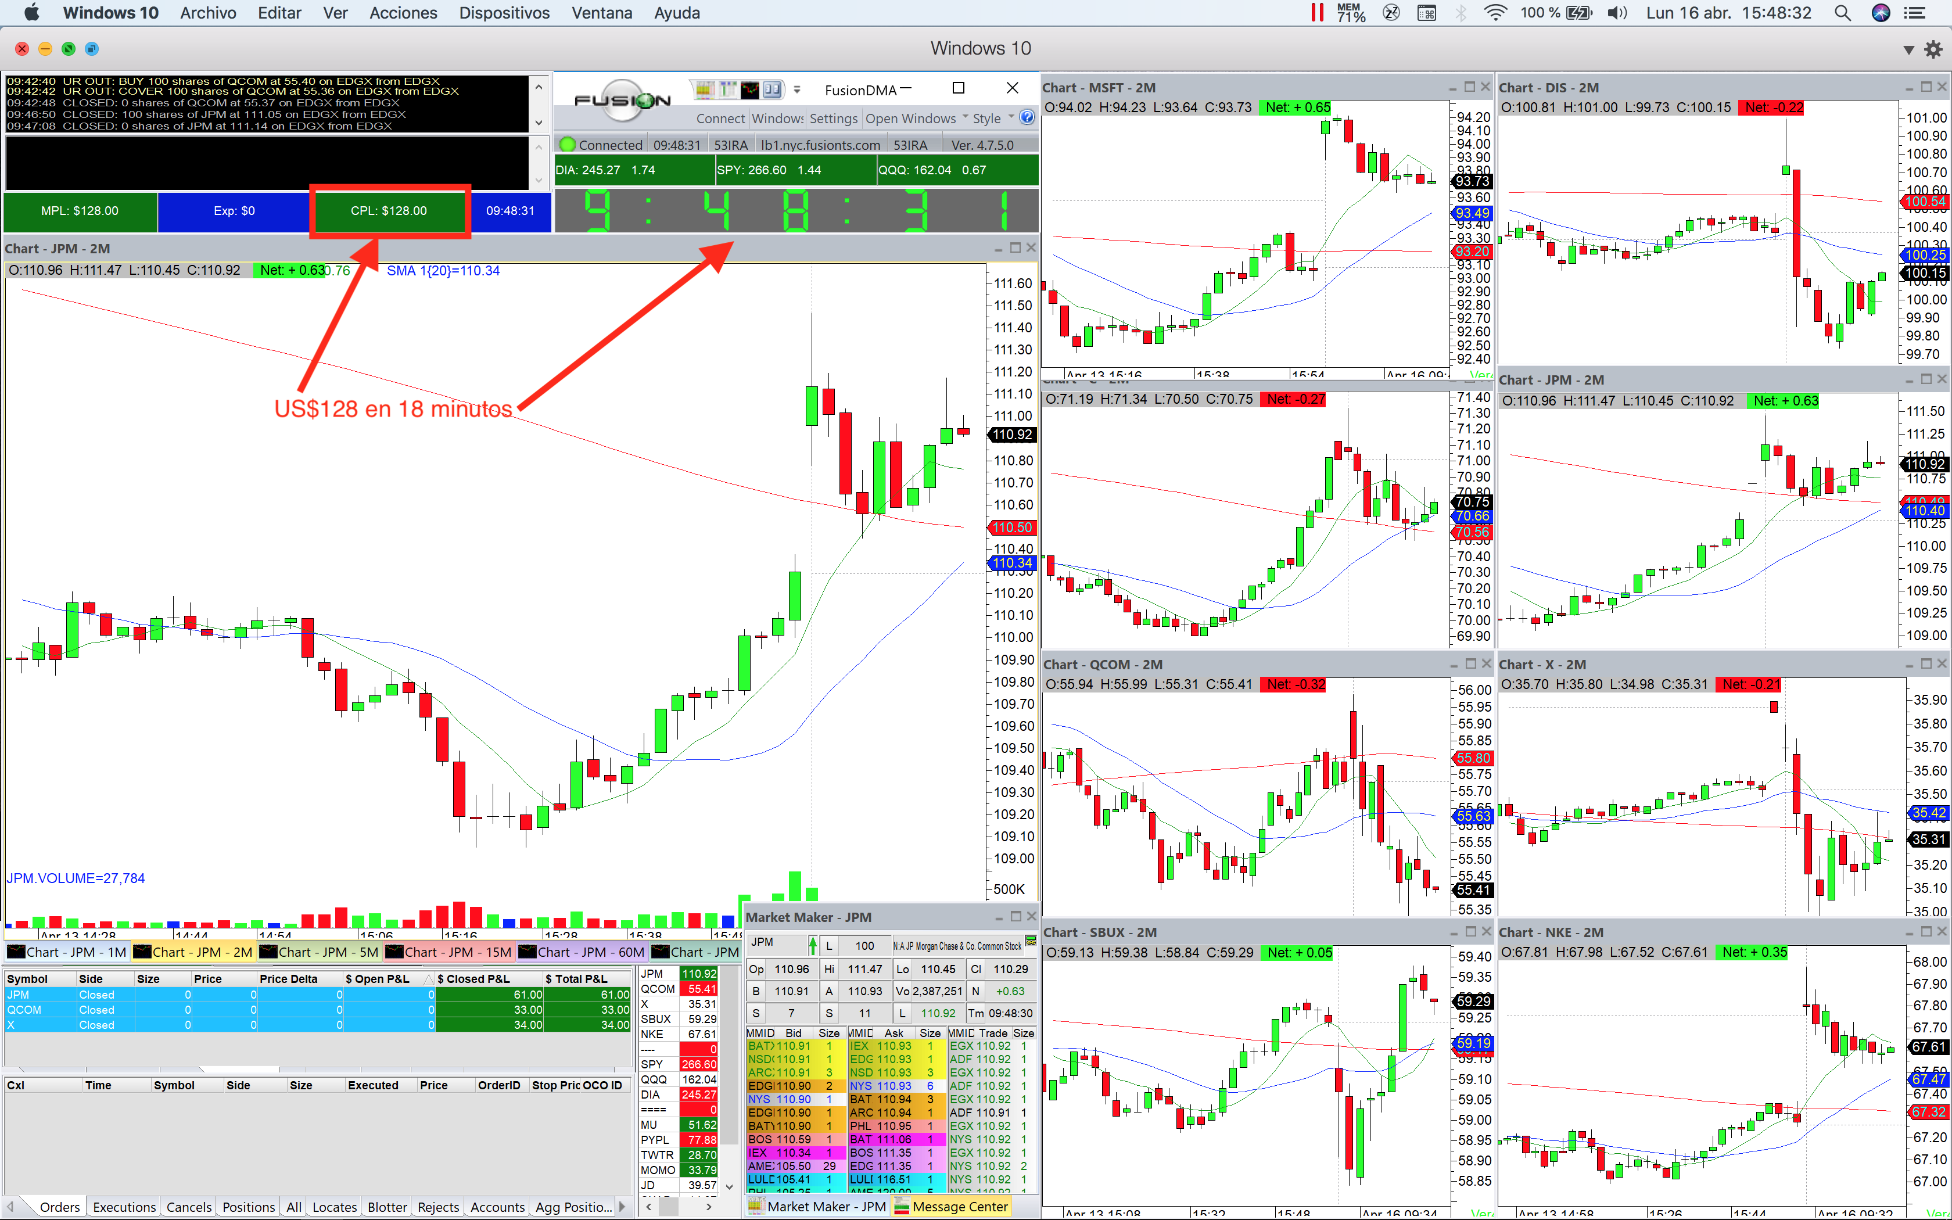Click the blue help question mark icon
1952x1220 pixels.
pos(1027,118)
